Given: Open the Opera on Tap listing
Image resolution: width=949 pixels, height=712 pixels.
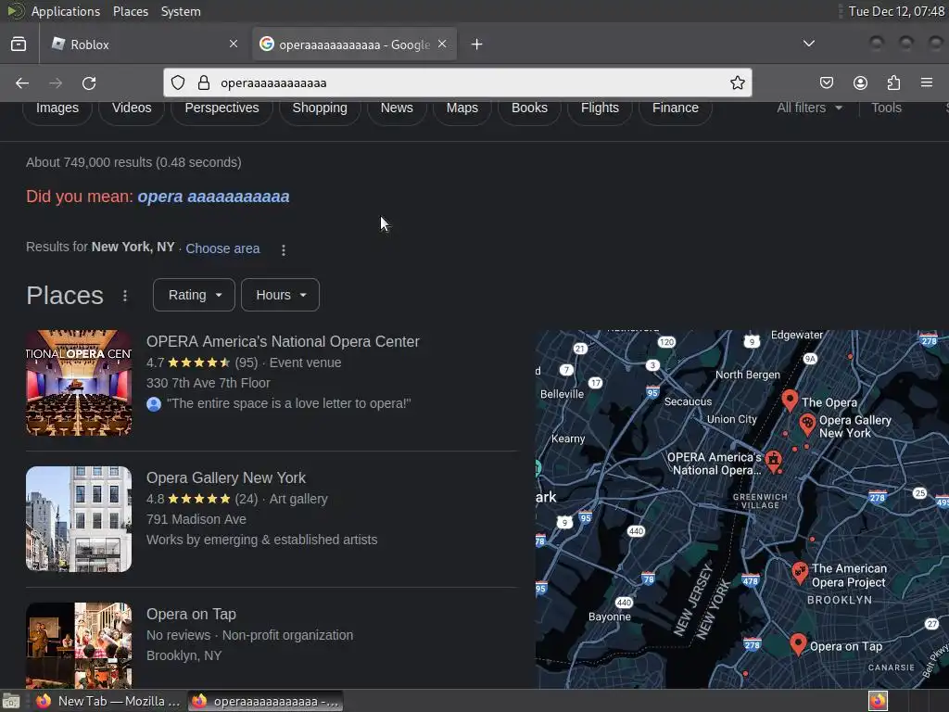Looking at the screenshot, I should tap(191, 614).
